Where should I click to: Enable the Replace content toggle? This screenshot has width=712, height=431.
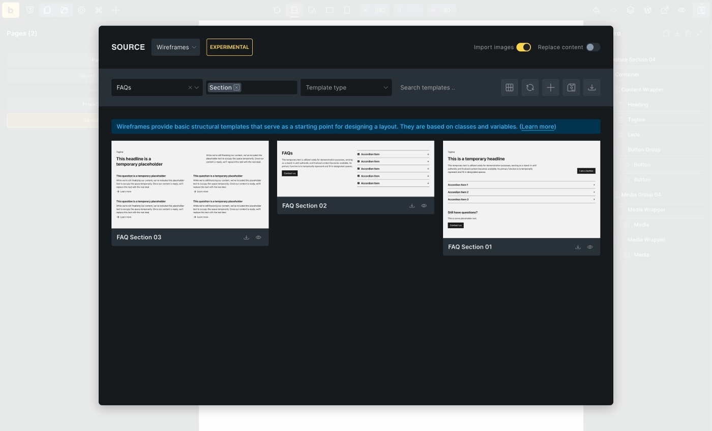592,47
